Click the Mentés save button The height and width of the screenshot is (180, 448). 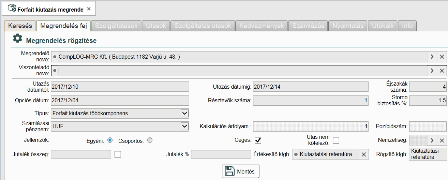[x=241, y=171]
